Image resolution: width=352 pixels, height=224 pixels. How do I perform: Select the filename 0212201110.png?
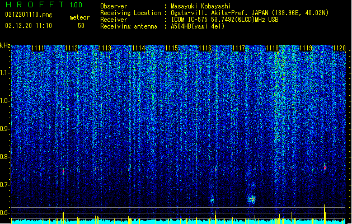[29, 15]
